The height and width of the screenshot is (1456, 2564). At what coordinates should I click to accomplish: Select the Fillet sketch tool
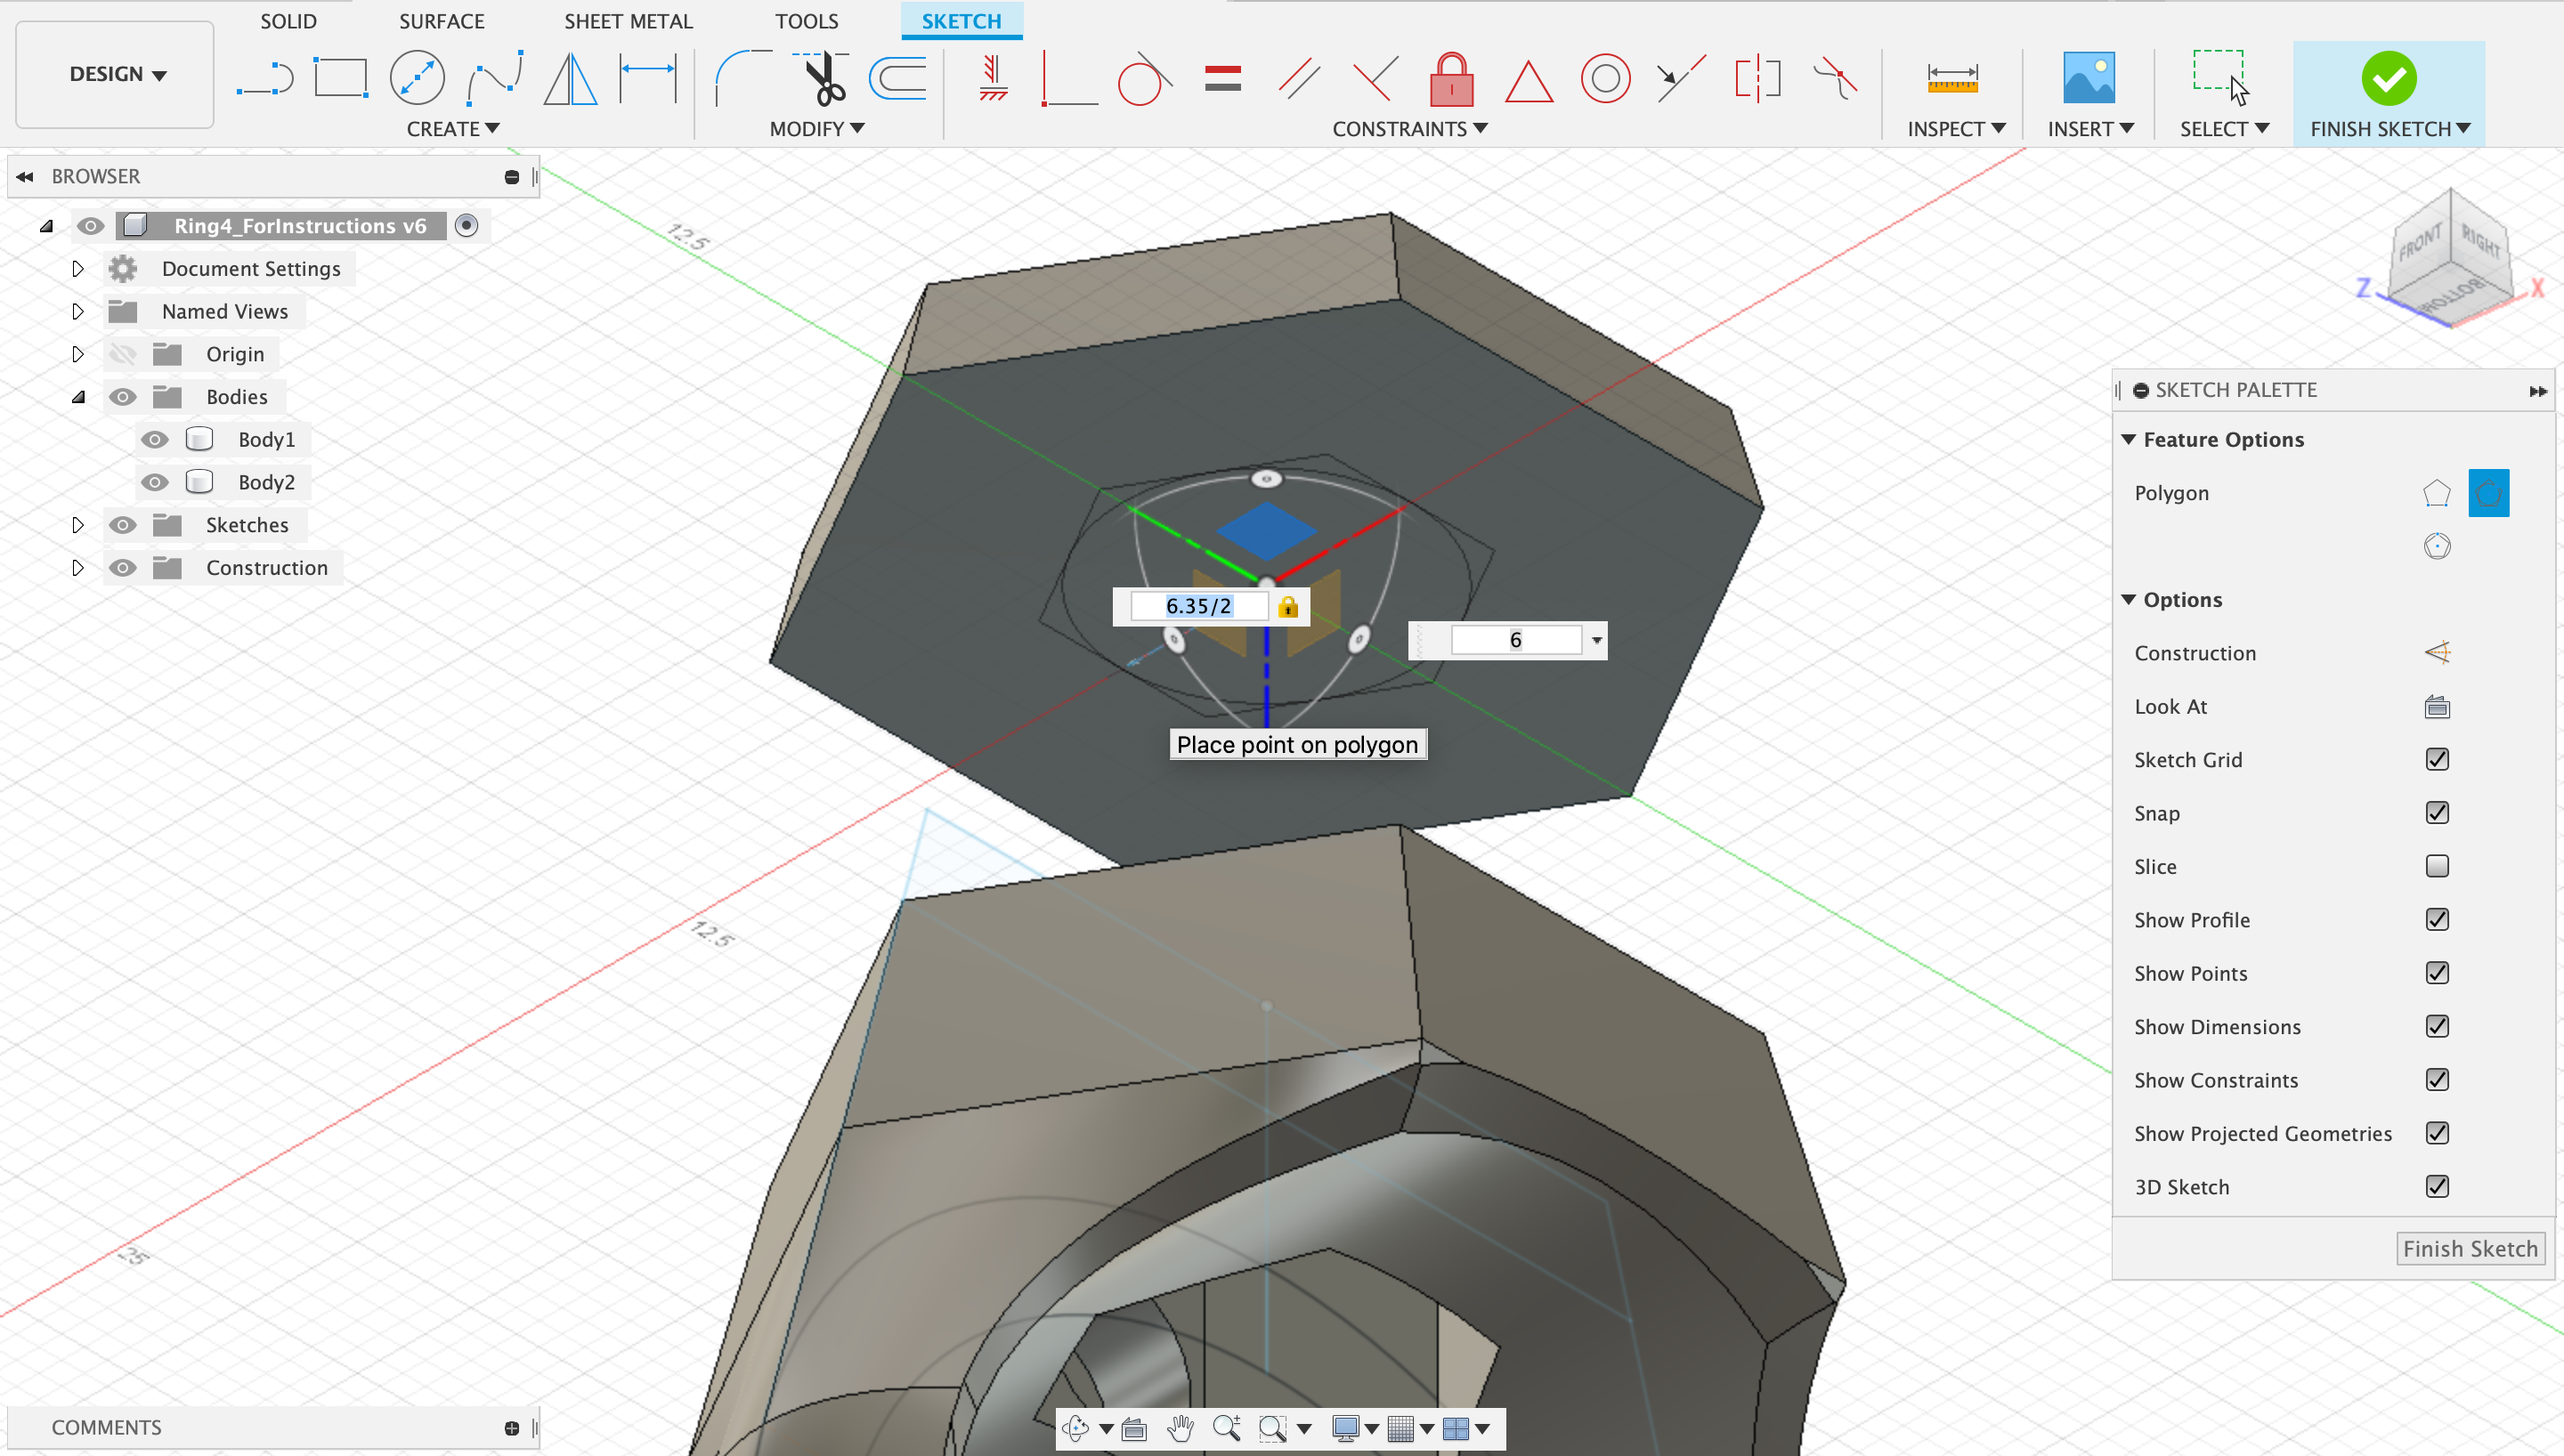[x=742, y=78]
